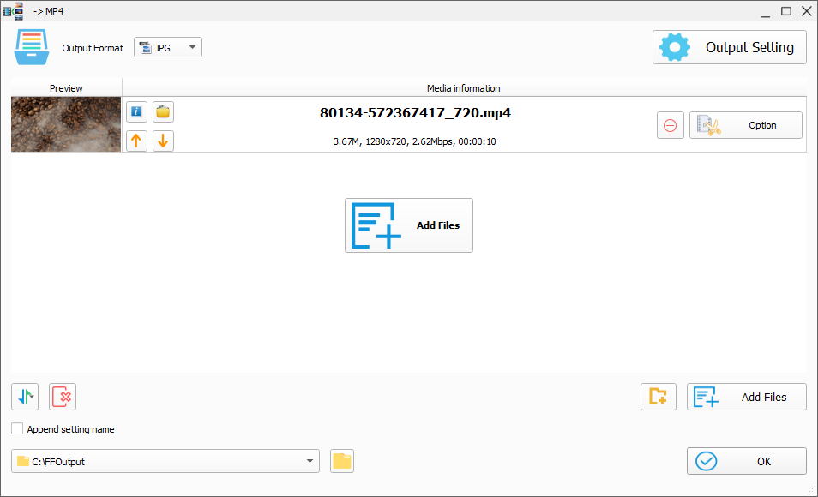Move file up with orange arrow
Viewport: 818px width, 497px height.
(136, 141)
